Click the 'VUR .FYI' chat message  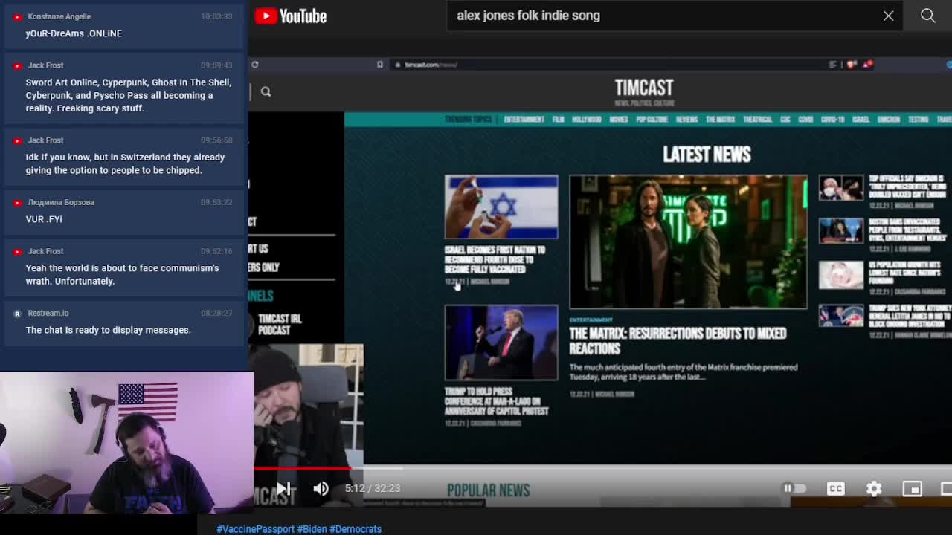[44, 219]
